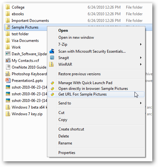158x167 pixels.
Task: Click the Presentation1.pptx PowerPoint file icon
Action: click(x=8, y=80)
